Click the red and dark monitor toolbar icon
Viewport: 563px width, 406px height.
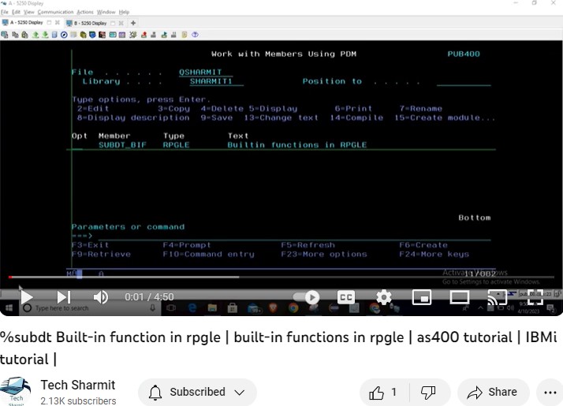coord(102,35)
